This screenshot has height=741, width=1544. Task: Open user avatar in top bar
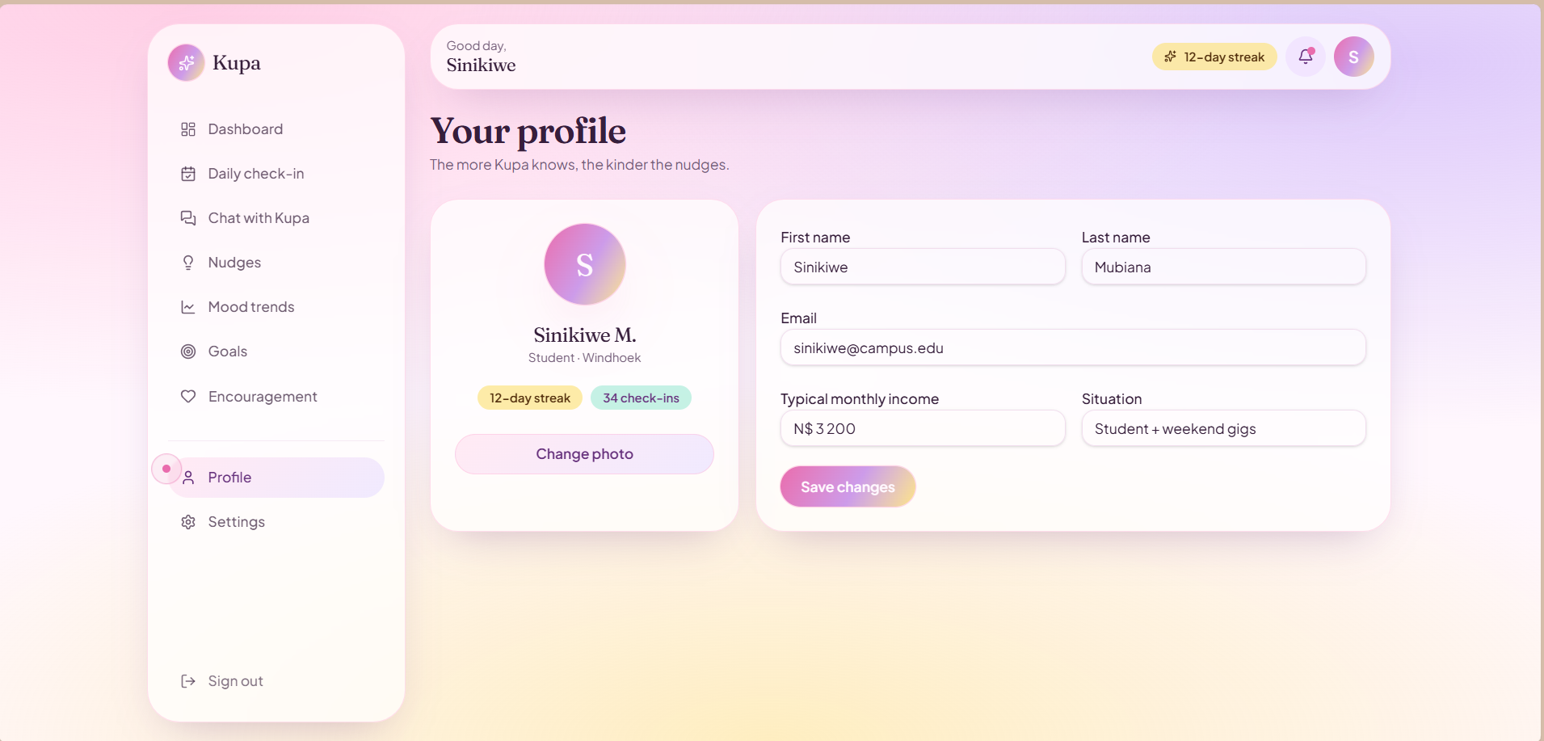tap(1354, 57)
